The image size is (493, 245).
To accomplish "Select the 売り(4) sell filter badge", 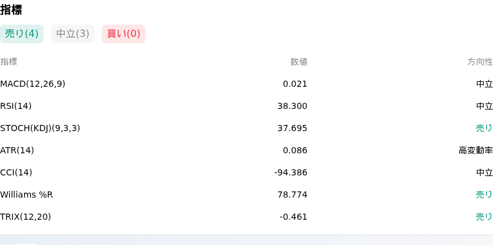I will (22, 34).
